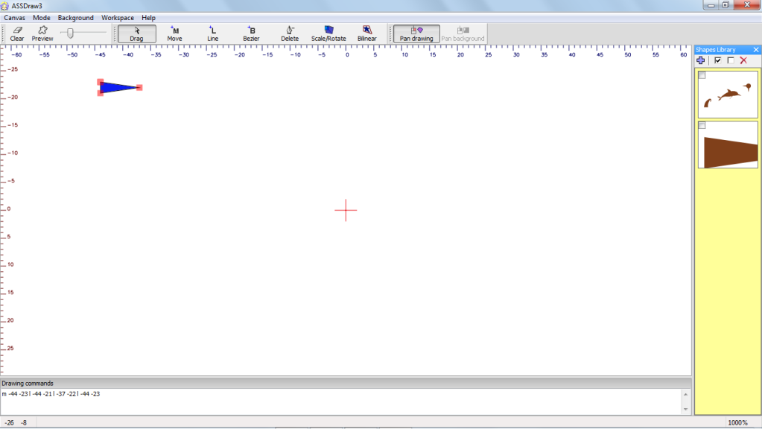The image size is (762, 429).
Task: Tick the brown trapezoid shape checkbox
Action: (x=702, y=125)
